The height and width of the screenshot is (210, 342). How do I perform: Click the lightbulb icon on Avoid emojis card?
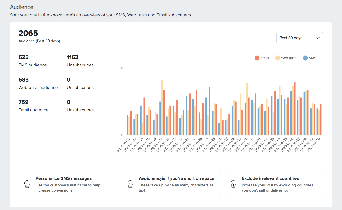[x=130, y=184]
